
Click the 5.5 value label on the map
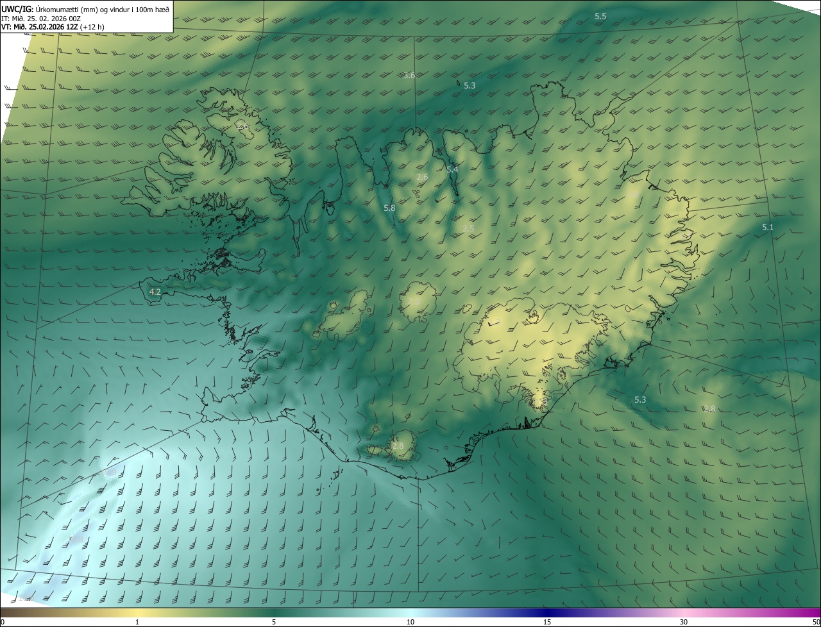(600, 17)
